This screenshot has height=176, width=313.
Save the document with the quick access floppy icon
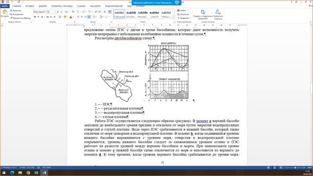point(8,2)
